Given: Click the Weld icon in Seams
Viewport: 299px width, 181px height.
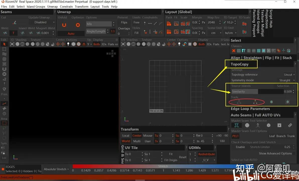Looking at the screenshot, I should pos(5,33).
